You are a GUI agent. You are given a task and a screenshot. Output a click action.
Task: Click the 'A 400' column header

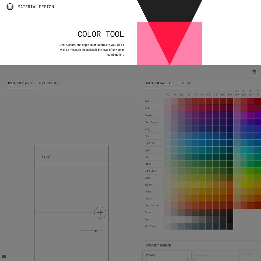pyautogui.click(x=250, y=93)
